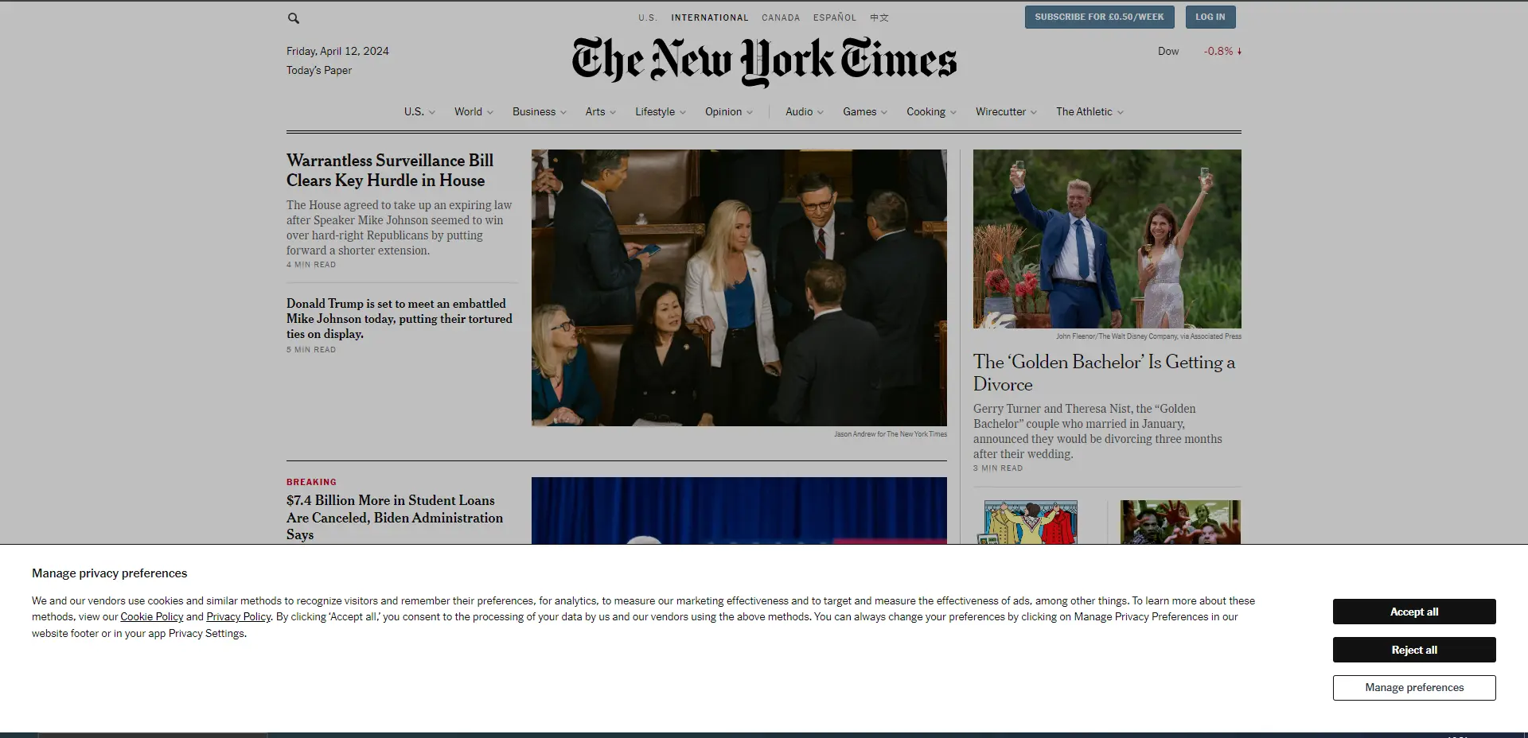Click the New York Times logo
The height and width of the screenshot is (738, 1528).
click(764, 62)
